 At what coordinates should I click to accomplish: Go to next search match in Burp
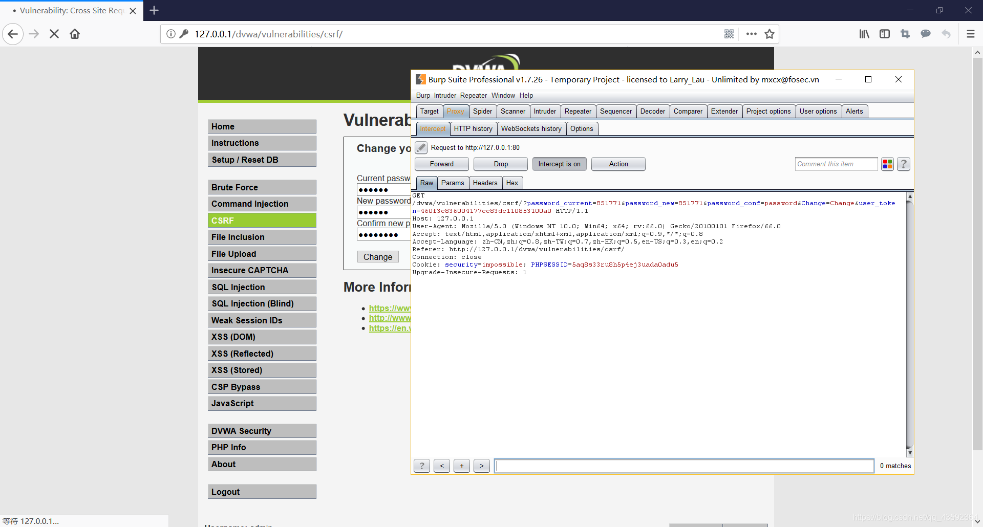coord(482,466)
